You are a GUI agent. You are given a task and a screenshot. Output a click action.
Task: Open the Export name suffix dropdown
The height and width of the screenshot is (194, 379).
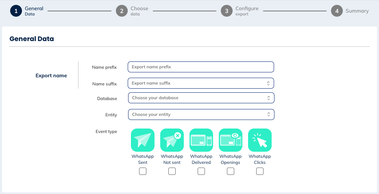201,83
